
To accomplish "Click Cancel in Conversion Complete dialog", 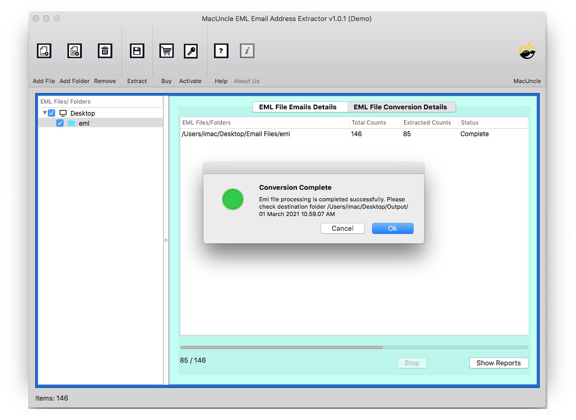I will coord(342,228).
